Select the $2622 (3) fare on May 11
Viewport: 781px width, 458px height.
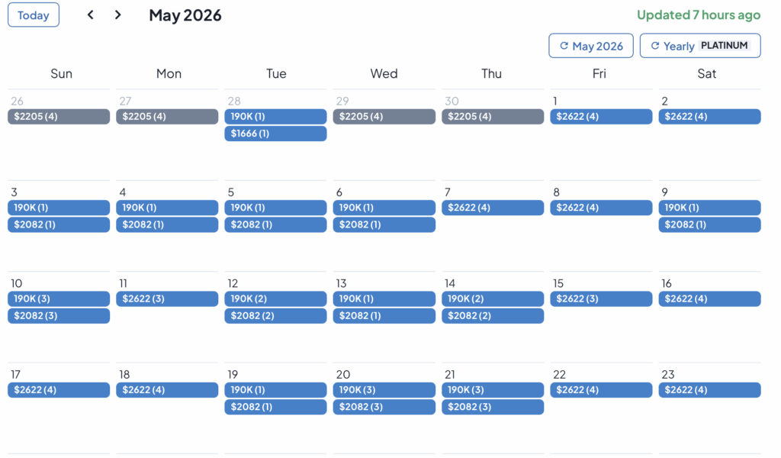(167, 298)
